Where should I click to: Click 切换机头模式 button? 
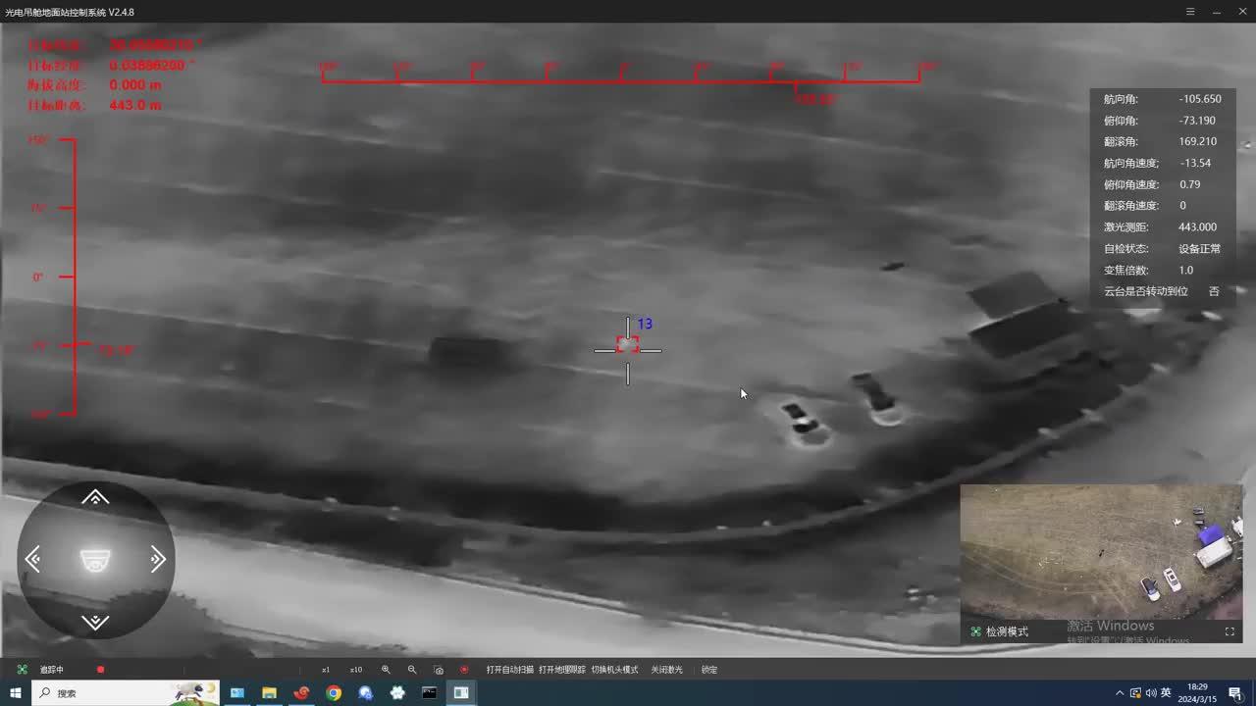point(615,670)
